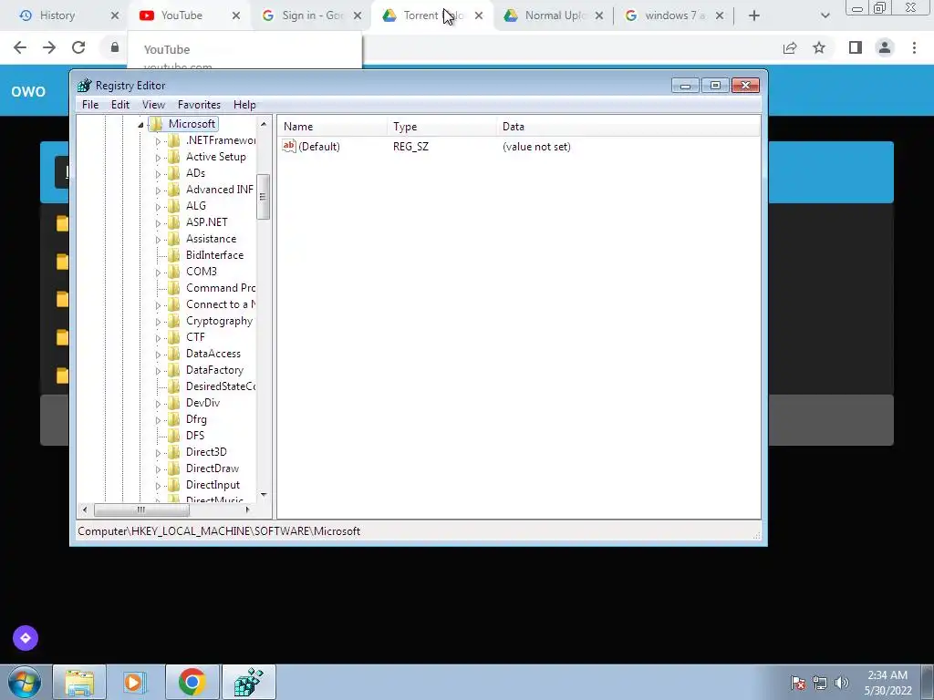Image resolution: width=934 pixels, height=700 pixels.
Task: Expand the Cryptography key
Action: [x=158, y=322]
